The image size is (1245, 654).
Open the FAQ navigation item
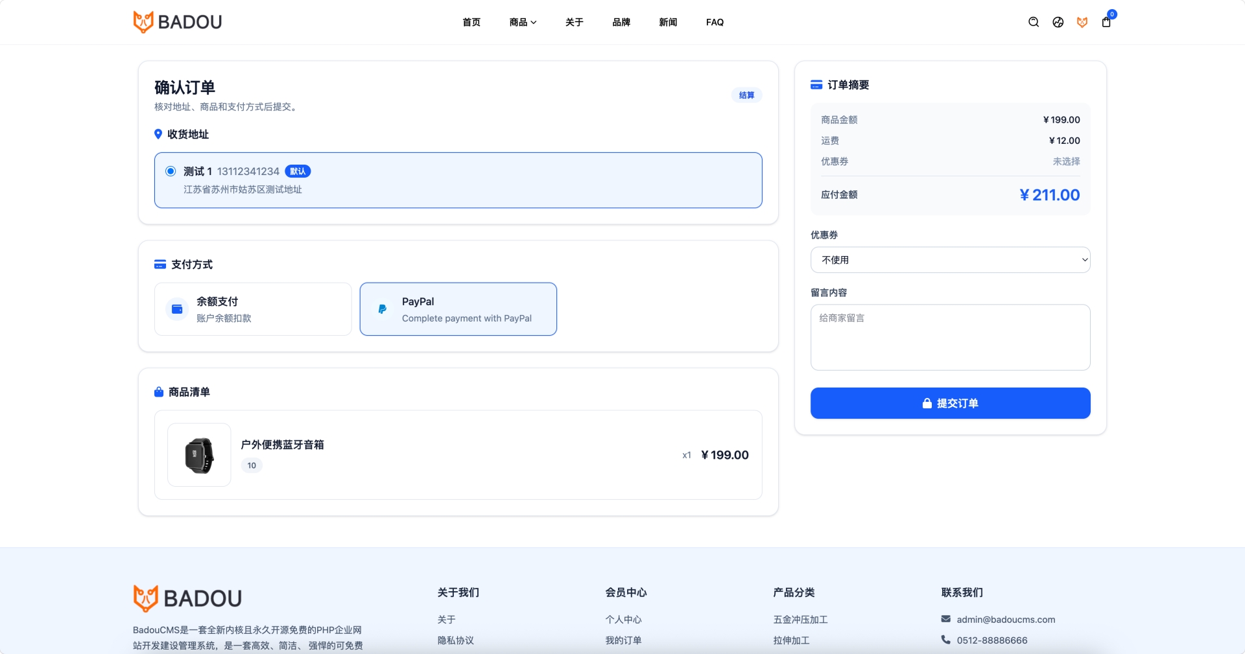tap(715, 22)
